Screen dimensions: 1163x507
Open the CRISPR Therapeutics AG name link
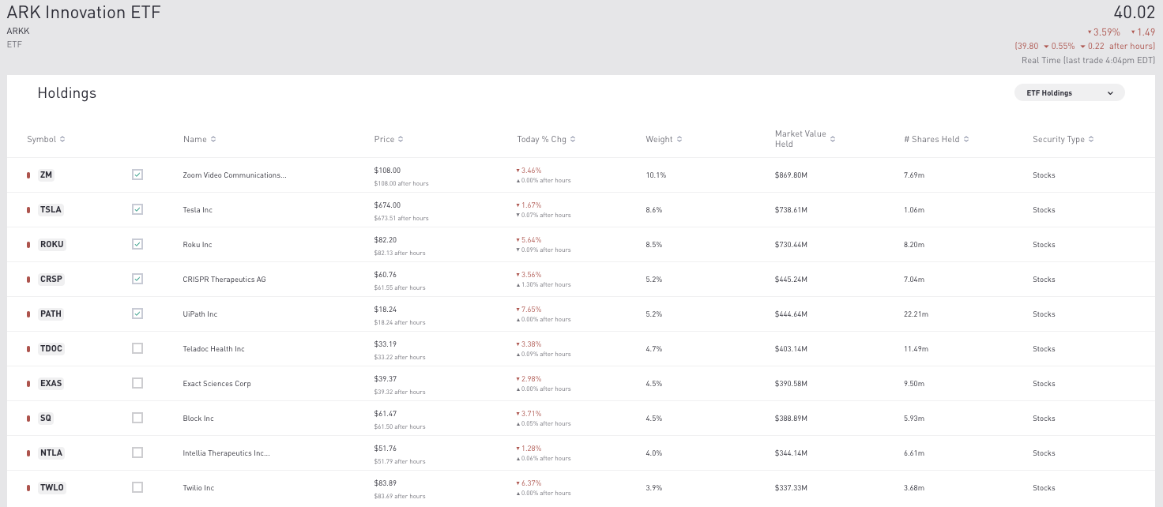[224, 280]
